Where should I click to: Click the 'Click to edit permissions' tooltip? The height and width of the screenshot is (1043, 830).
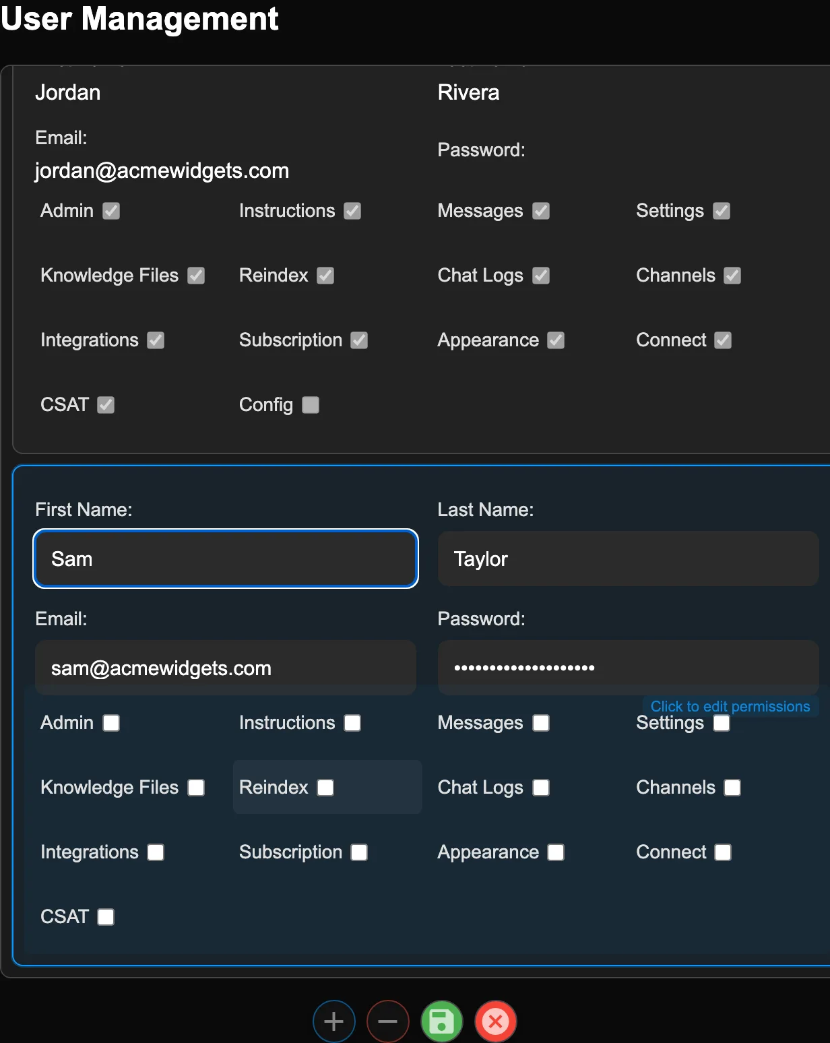pos(730,706)
